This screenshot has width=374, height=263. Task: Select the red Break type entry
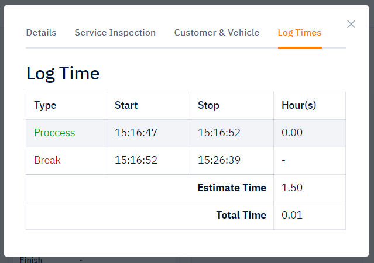click(x=47, y=160)
